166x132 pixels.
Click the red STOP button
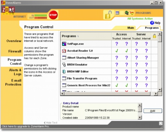pyautogui.click(x=53, y=15)
